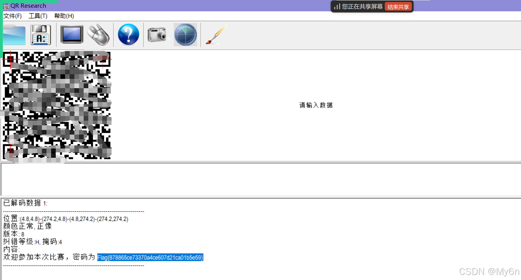Click the 纠错等级:H, 掩码:4 line

pos(33,242)
